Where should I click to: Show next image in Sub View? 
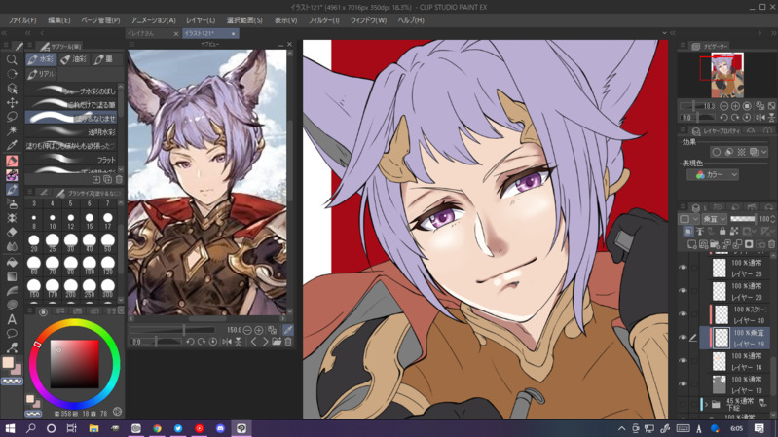265,342
